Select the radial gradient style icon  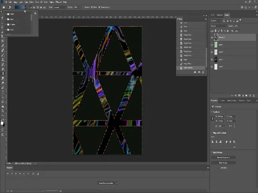(x=34, y=7)
